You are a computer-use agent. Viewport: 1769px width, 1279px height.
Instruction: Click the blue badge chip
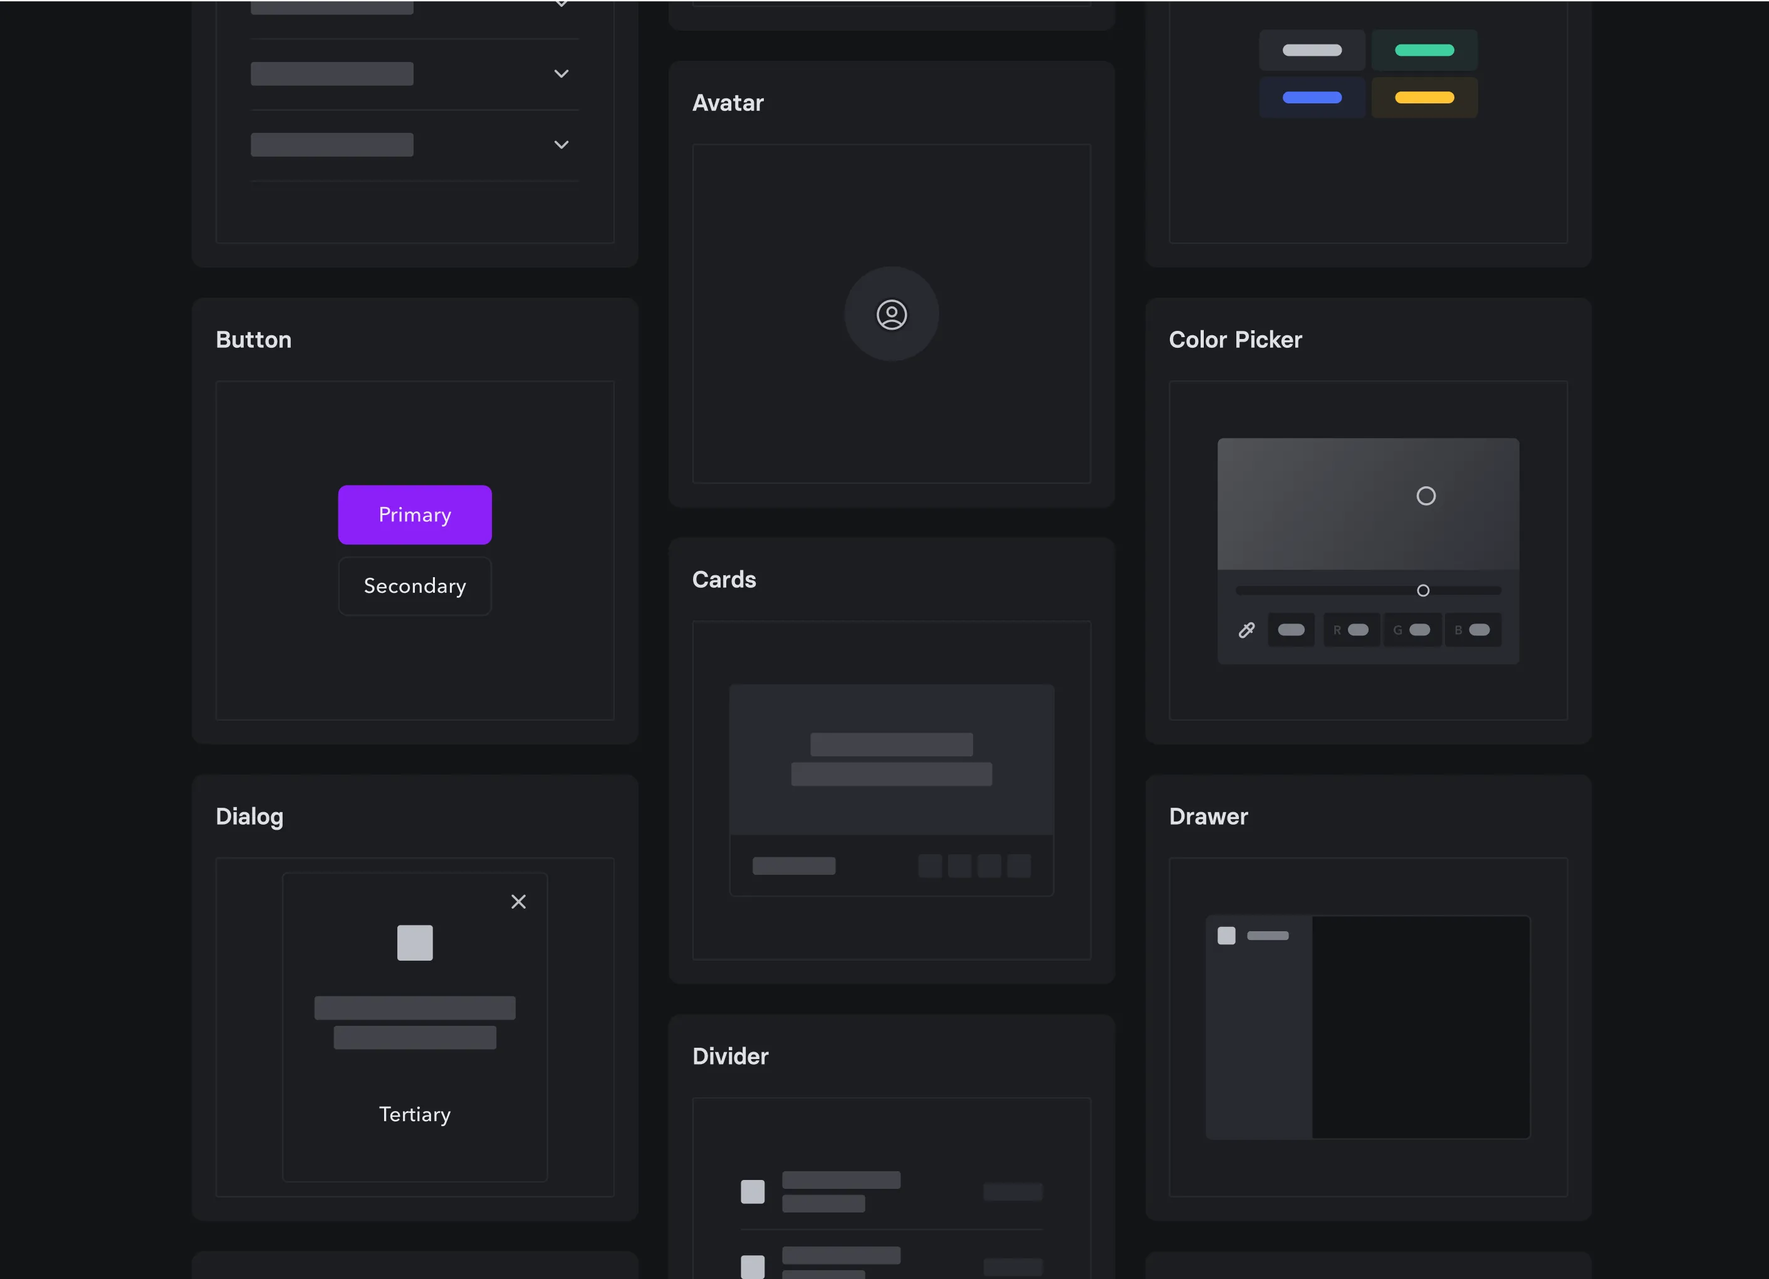1312,98
